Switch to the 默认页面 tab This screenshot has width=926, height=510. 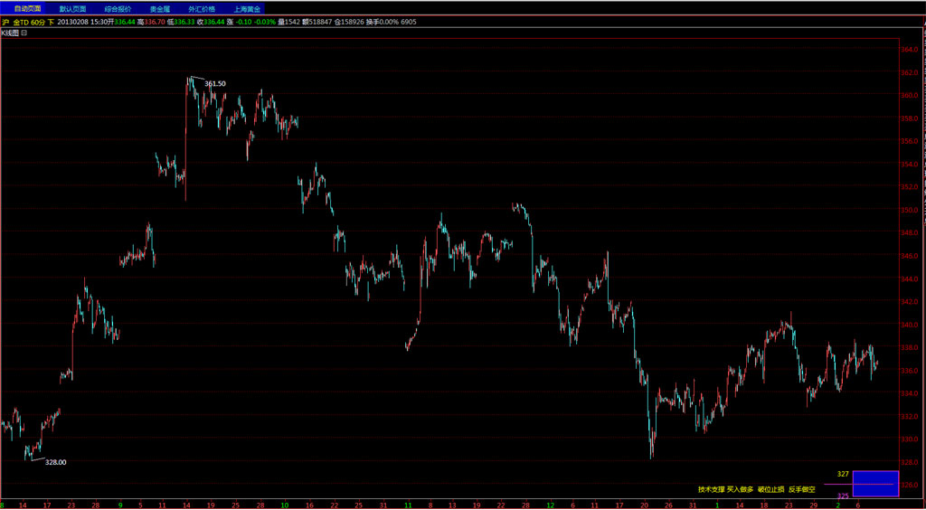click(73, 8)
